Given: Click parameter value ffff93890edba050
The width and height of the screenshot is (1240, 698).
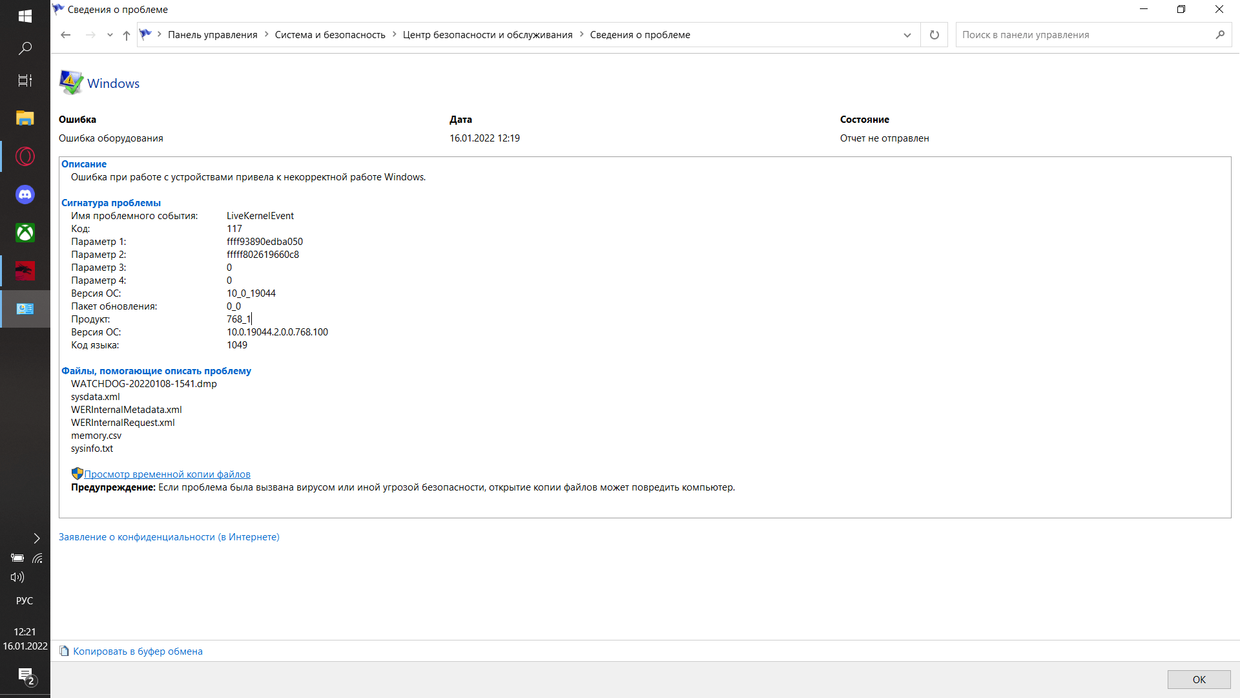Looking at the screenshot, I should tap(265, 242).
